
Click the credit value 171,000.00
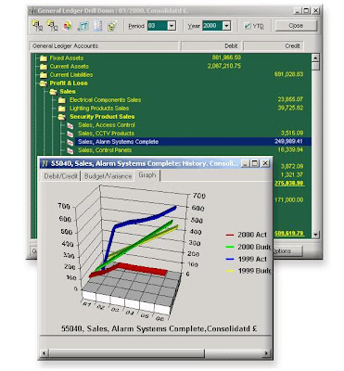pos(288,200)
